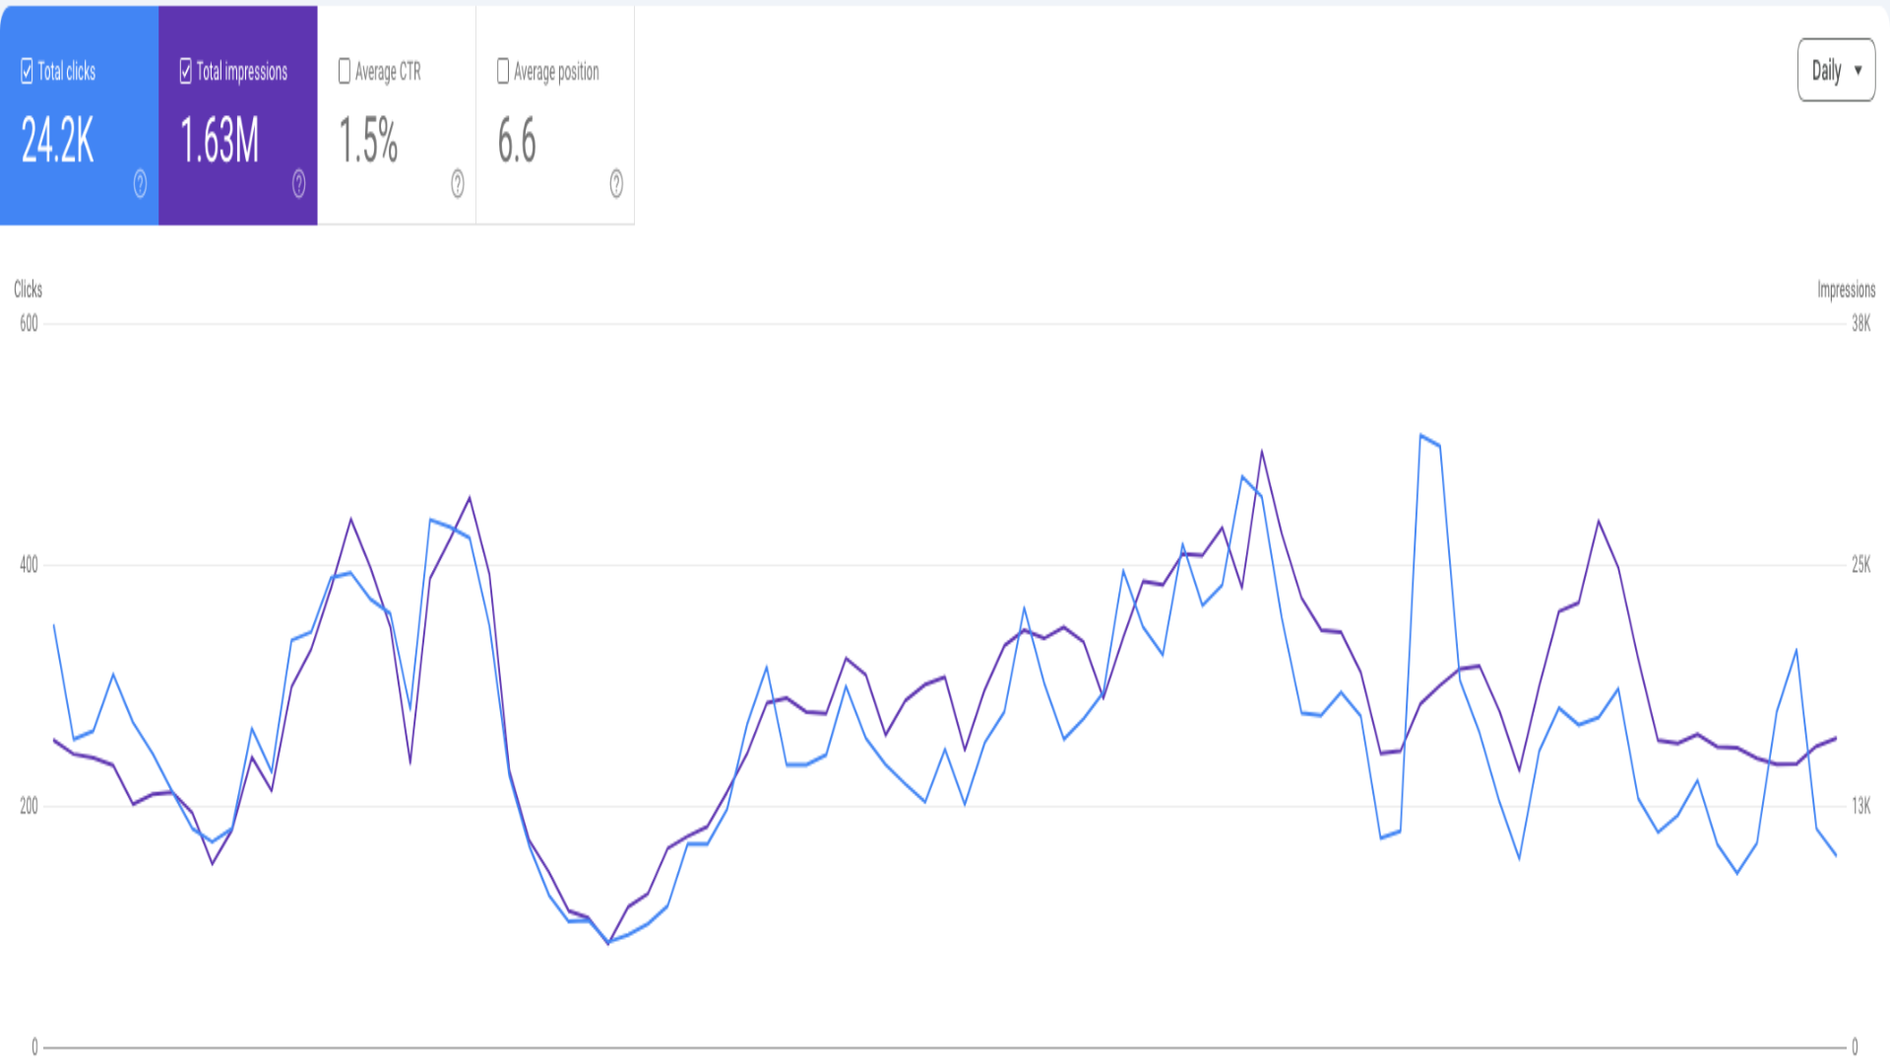1890x1063 pixels.
Task: Click the arrow beside Daily
Action: coord(1858,71)
